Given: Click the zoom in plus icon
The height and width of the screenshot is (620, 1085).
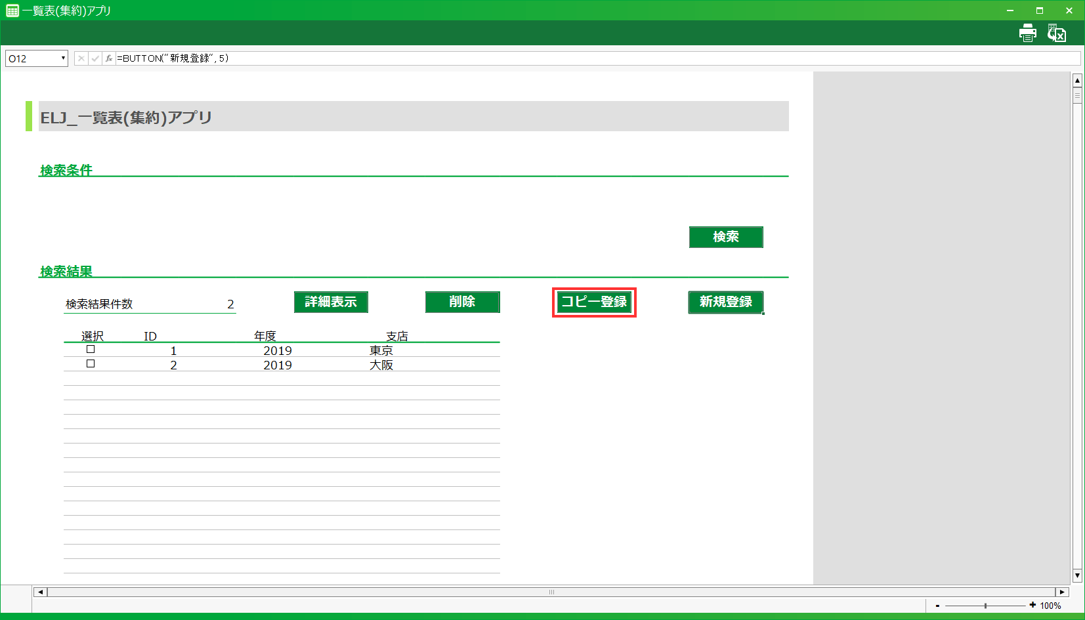Looking at the screenshot, I should (x=1032, y=605).
